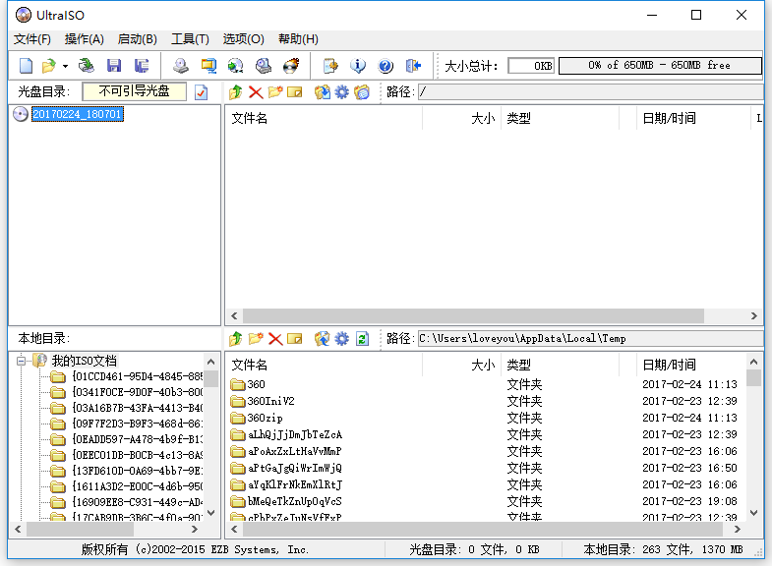Open the 启动(B) menu

138,39
